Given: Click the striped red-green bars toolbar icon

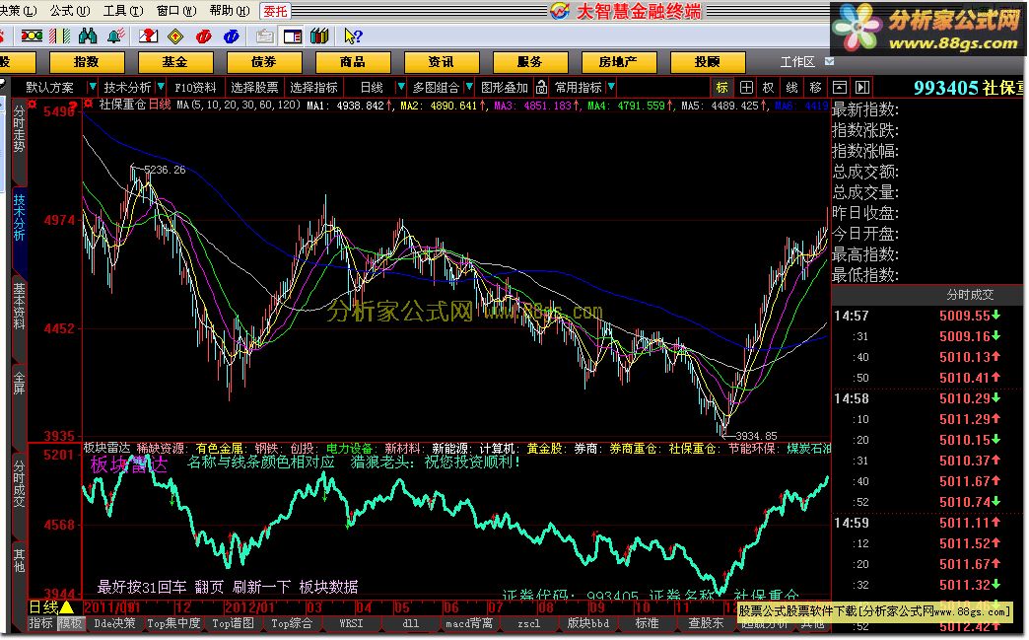Looking at the screenshot, I should click(x=60, y=36).
